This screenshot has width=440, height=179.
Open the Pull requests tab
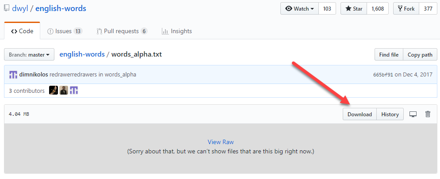pos(122,31)
